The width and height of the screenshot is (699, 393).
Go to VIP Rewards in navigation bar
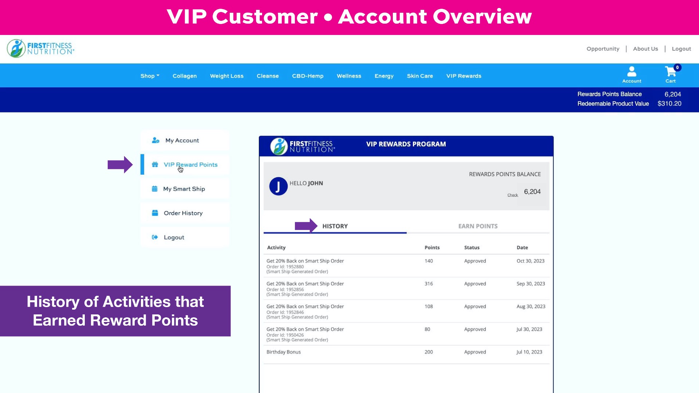[464, 76]
